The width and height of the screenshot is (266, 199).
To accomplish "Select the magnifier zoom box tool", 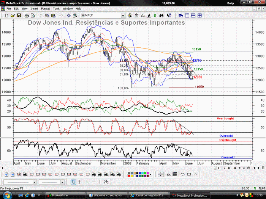I will coord(75,16).
